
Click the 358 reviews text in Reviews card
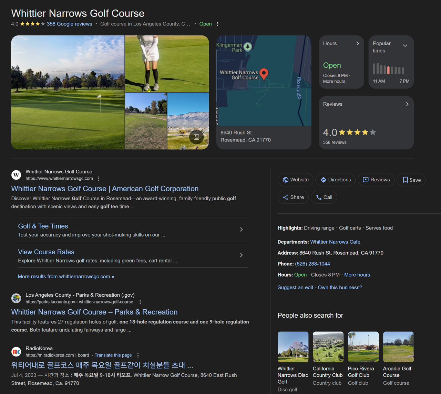point(335,142)
